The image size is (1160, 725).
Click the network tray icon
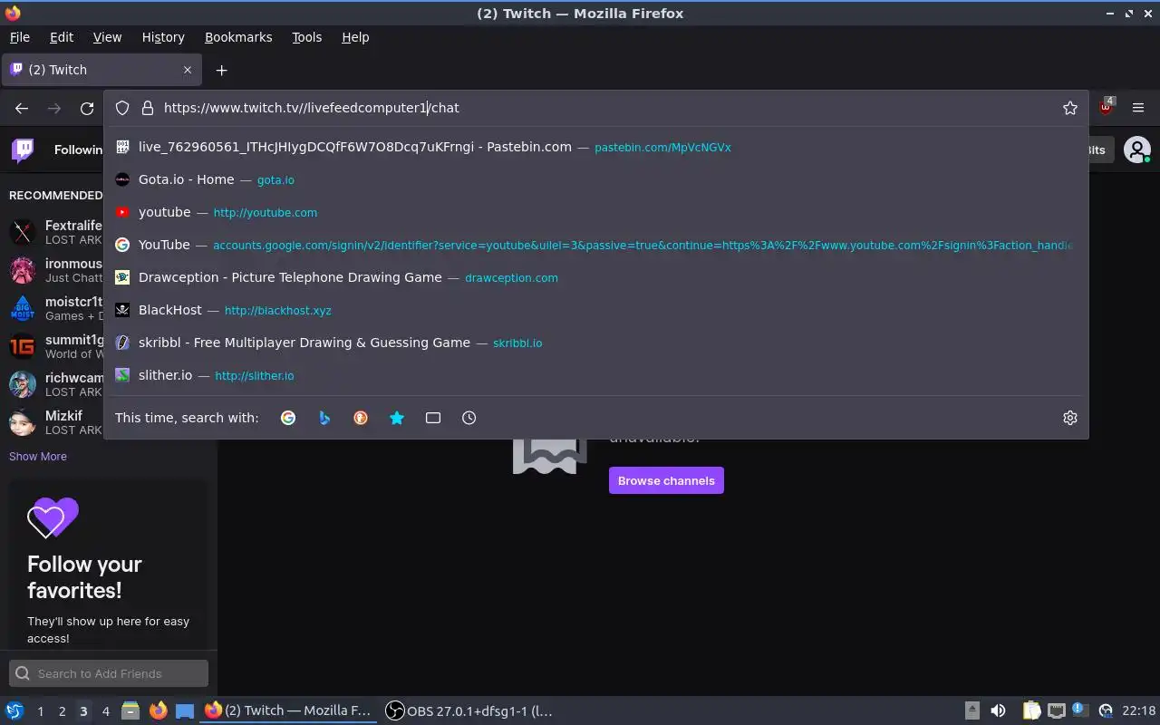click(1057, 711)
